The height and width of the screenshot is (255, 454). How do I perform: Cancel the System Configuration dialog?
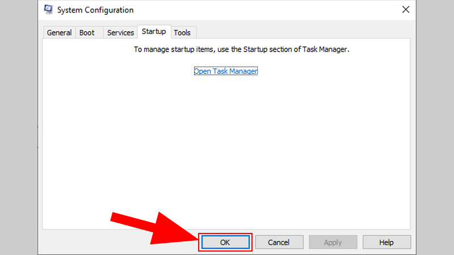(279, 243)
